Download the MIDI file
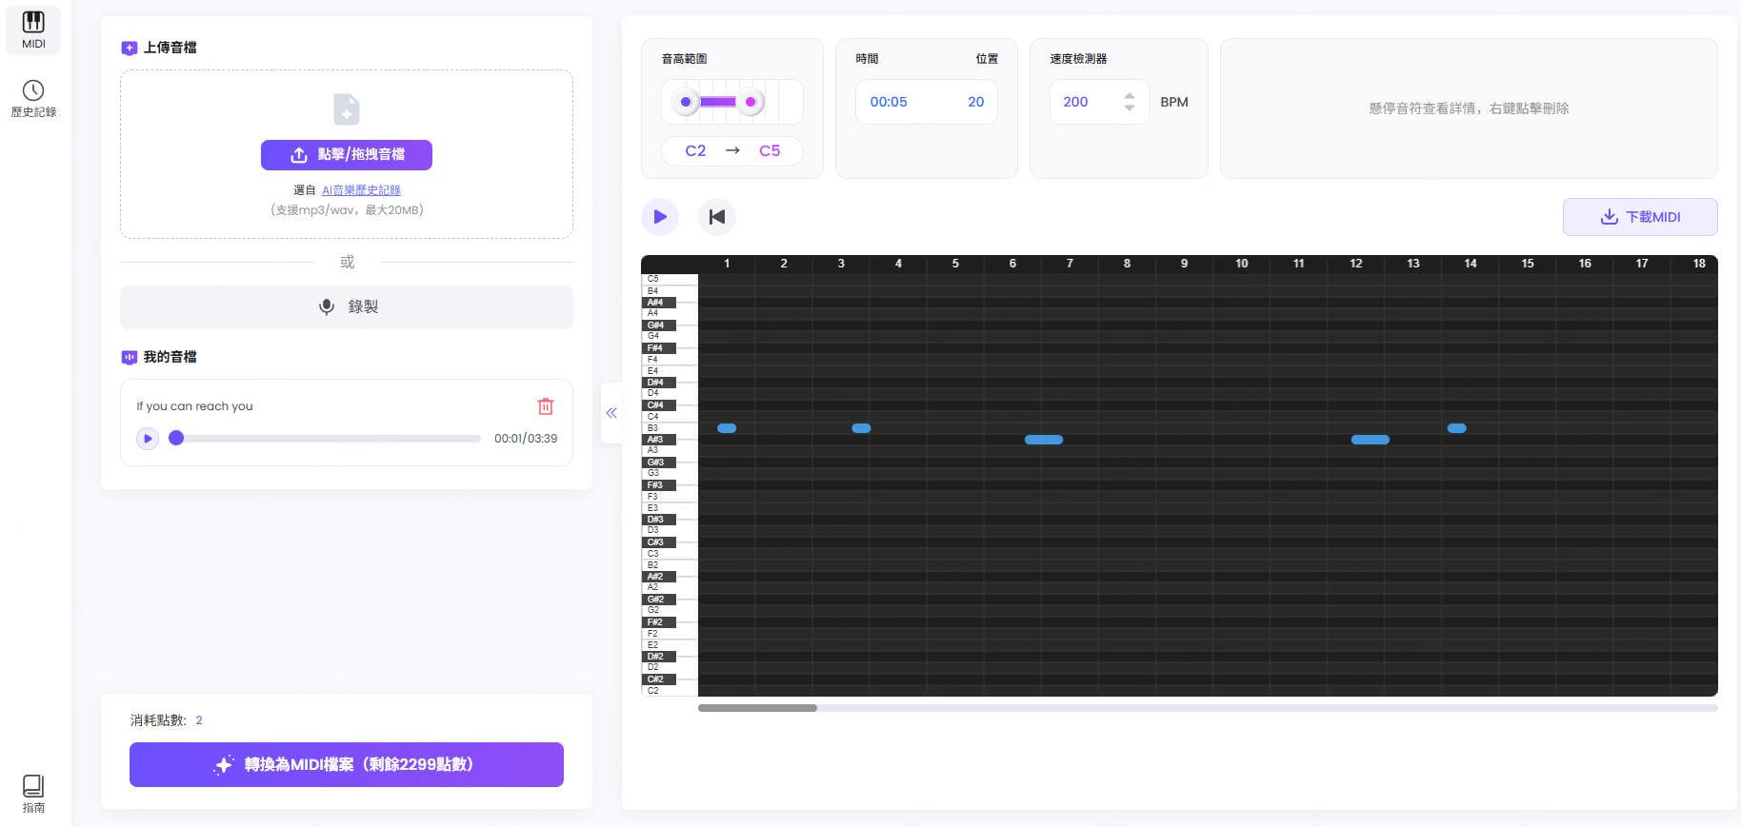Viewport: 1741px width, 827px height. point(1640,217)
